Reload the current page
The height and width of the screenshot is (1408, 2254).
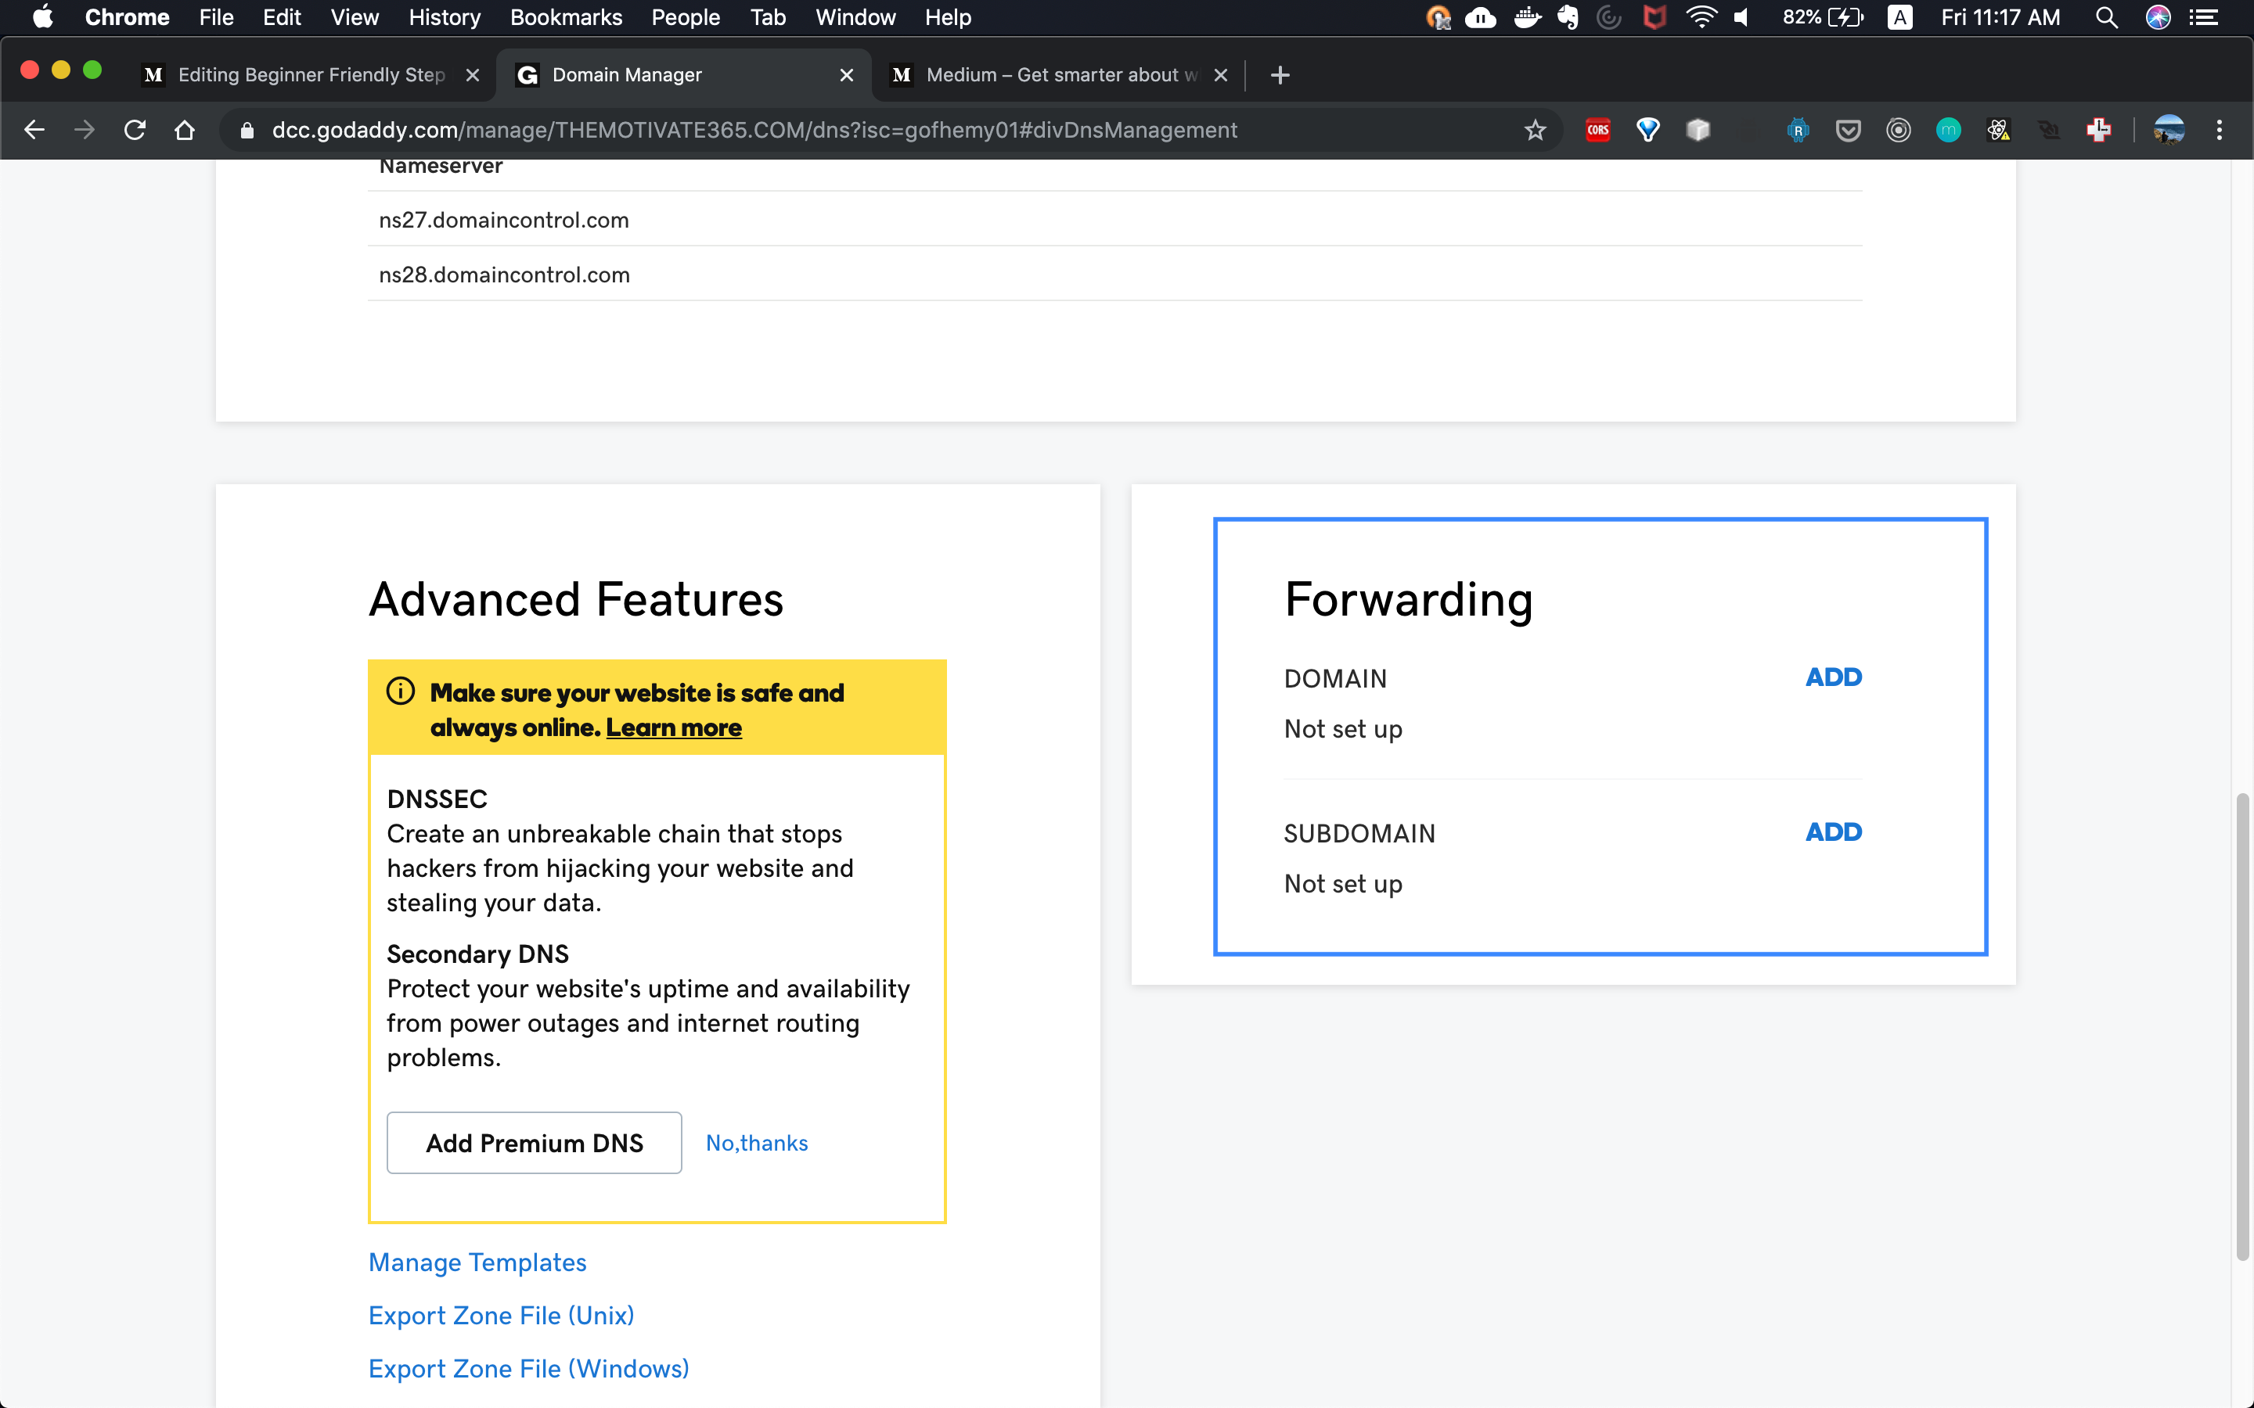[135, 131]
